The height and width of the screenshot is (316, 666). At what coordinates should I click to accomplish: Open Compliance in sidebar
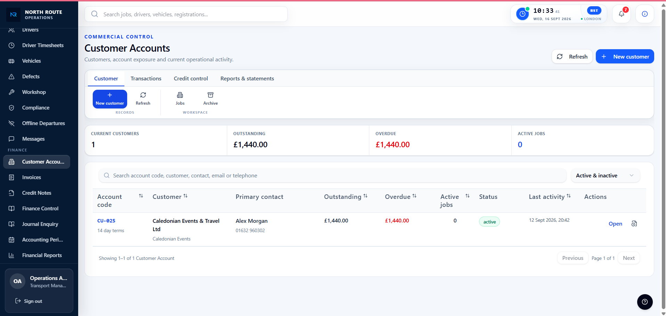(x=37, y=108)
